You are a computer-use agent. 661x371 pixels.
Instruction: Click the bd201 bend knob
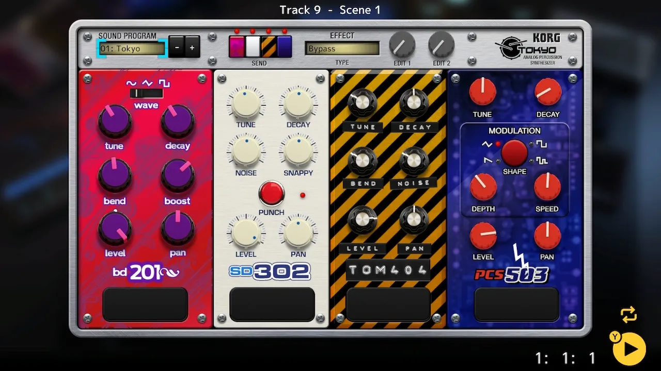115,175
